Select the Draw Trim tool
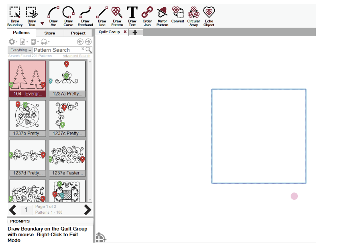338x247 pixels. point(32,16)
